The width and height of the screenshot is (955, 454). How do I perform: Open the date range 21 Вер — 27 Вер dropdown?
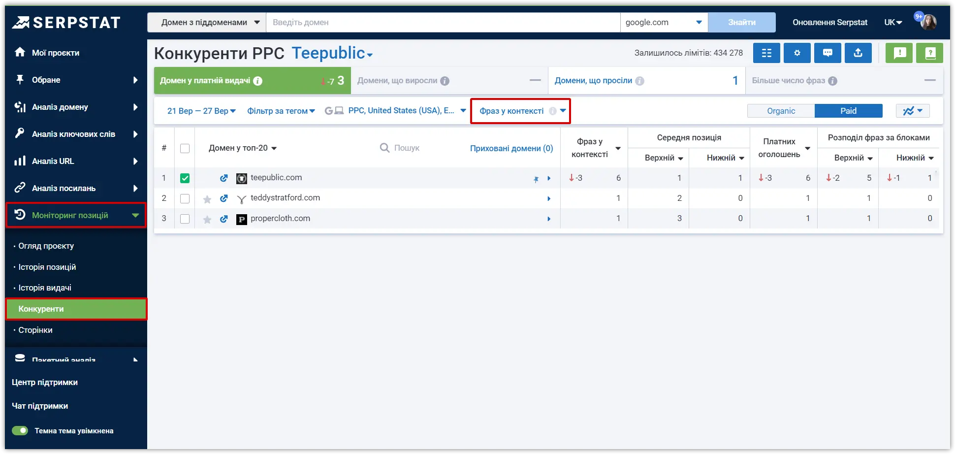coord(201,111)
